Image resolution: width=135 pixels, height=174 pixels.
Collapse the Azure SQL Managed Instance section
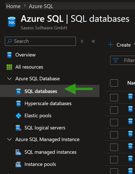(9, 140)
